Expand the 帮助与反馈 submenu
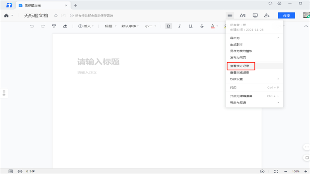This screenshot has width=310, height=174. (x=255, y=102)
